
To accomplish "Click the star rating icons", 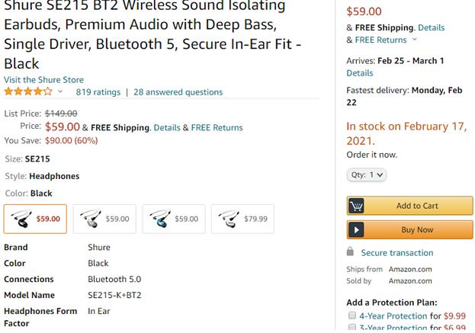I will point(28,91).
